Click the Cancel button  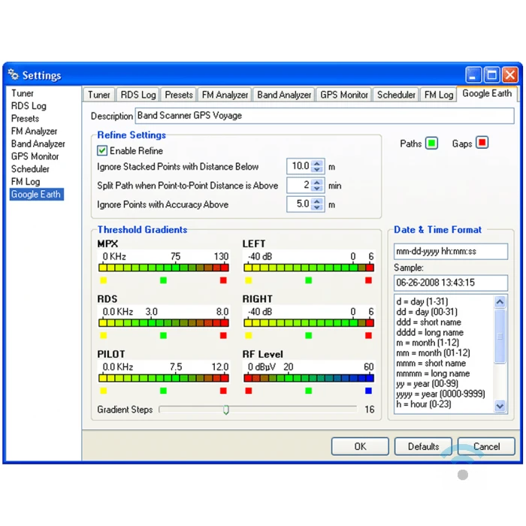486,446
